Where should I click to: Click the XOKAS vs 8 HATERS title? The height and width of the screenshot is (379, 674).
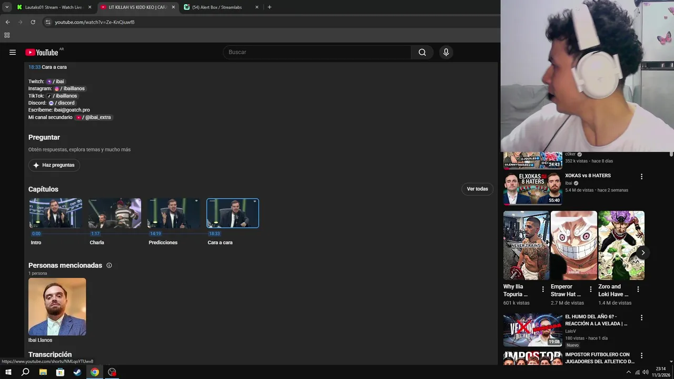pos(588,176)
